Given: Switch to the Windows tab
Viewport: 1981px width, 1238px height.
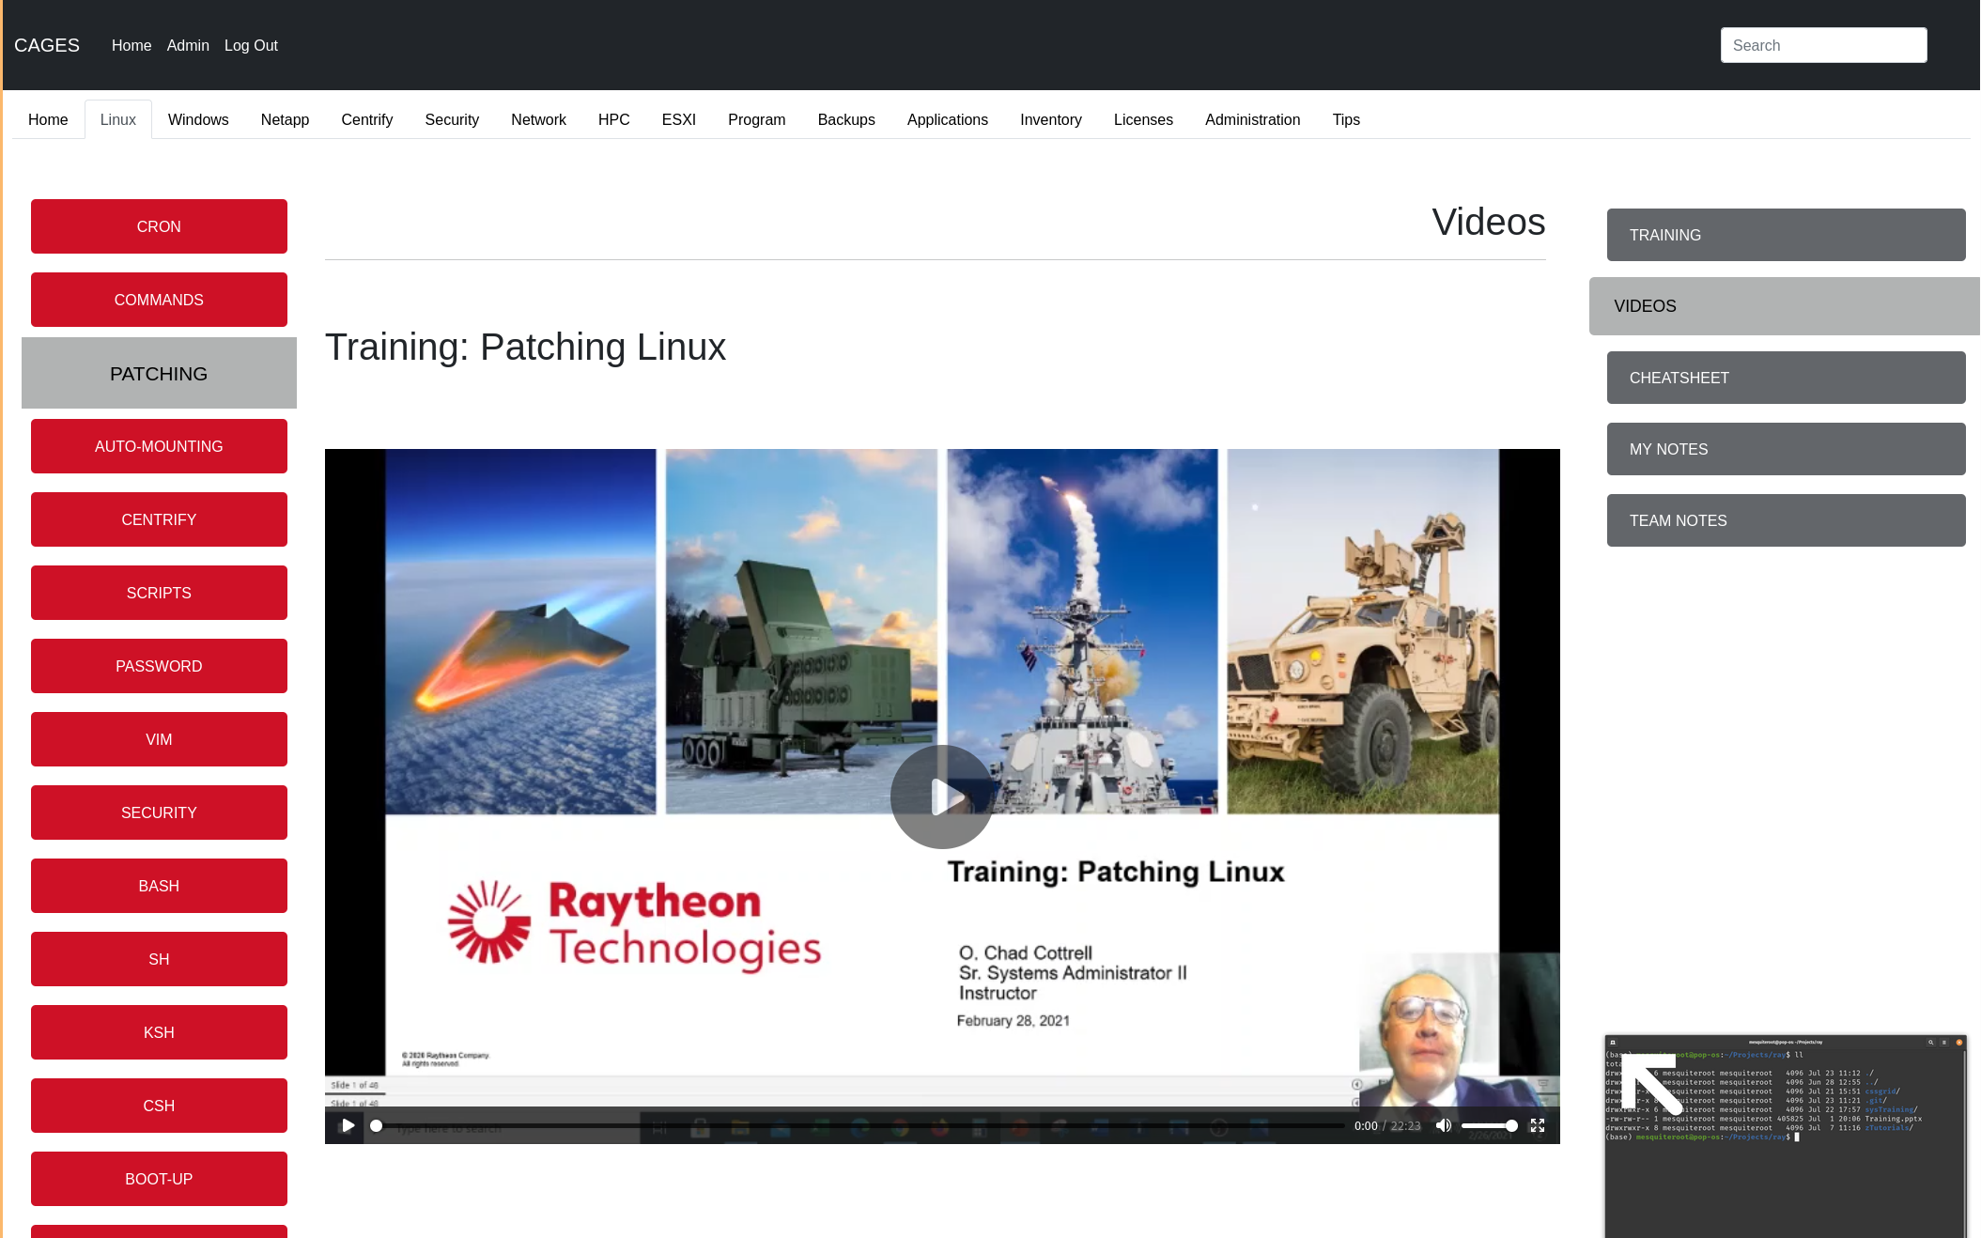Looking at the screenshot, I should [198, 119].
